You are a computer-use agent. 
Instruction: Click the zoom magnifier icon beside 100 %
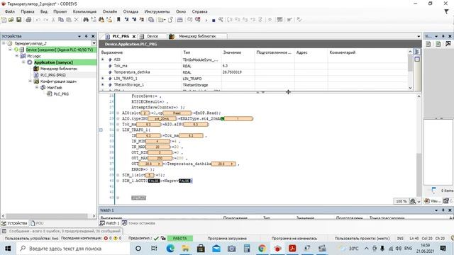[413, 201]
